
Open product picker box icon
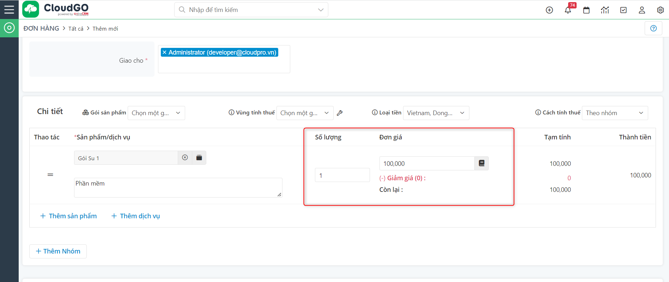click(x=199, y=158)
